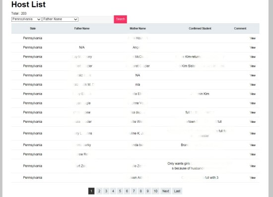Click the 'Total : 203' text
The image size is (273, 197).
[19, 13]
